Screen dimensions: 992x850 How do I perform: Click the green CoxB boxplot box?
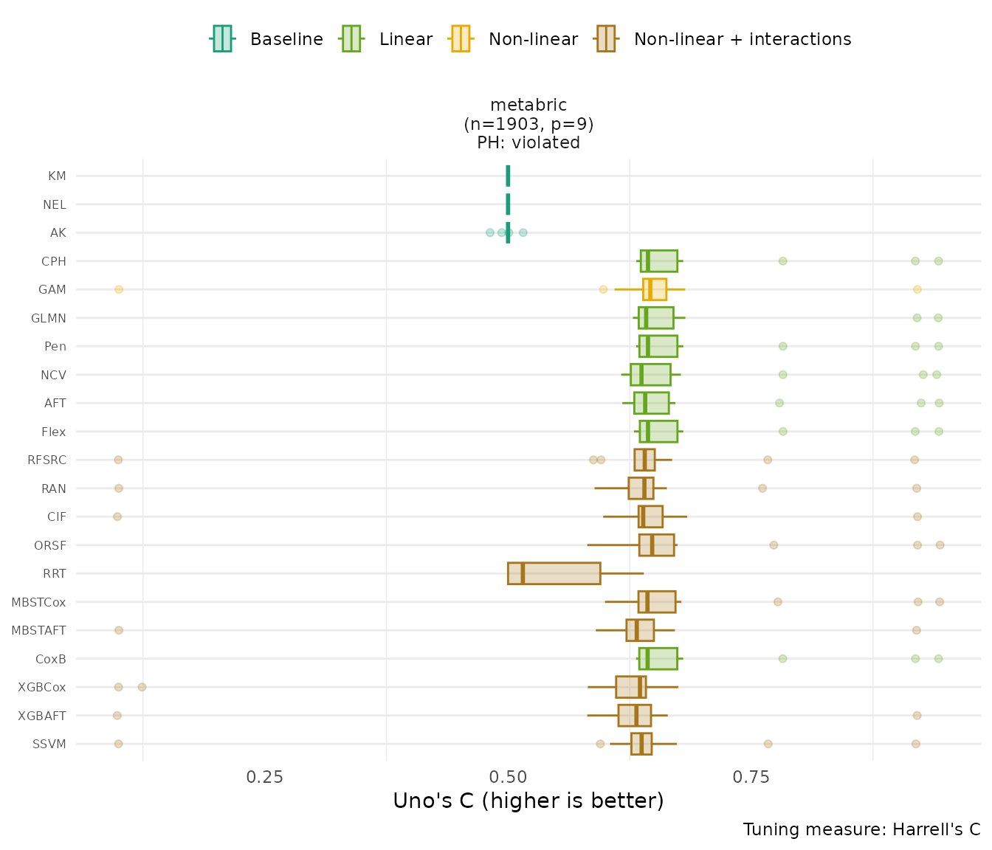(x=658, y=659)
